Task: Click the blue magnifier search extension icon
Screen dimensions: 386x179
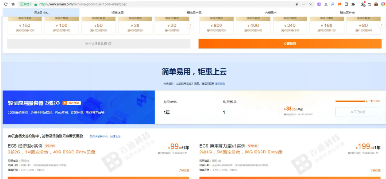Action: click(332, 4)
